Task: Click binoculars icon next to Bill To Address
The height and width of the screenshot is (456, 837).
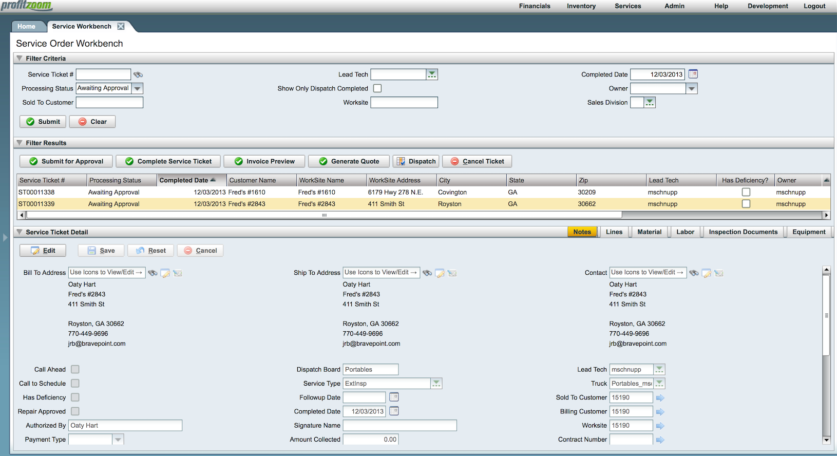Action: [x=153, y=273]
